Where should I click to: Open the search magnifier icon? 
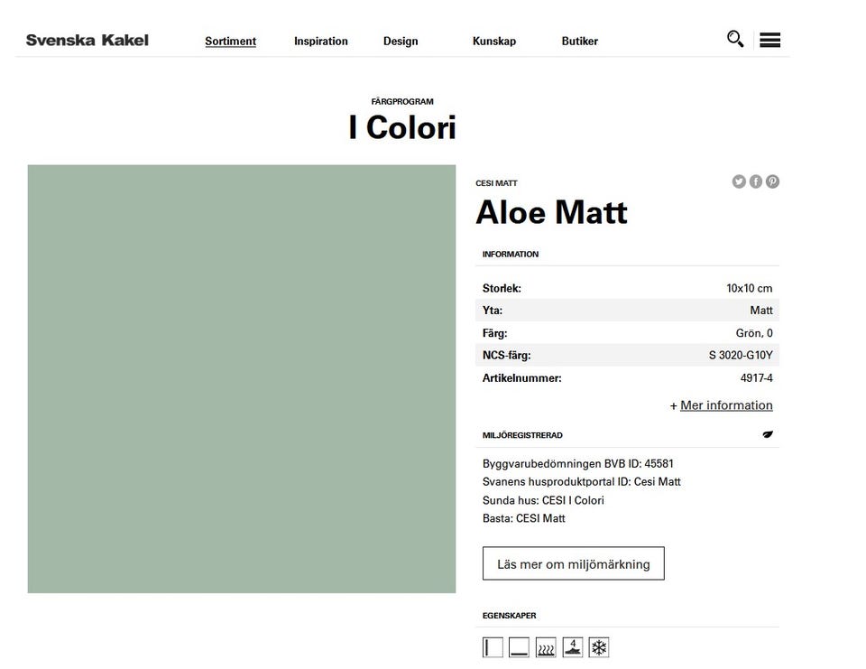coord(735,39)
